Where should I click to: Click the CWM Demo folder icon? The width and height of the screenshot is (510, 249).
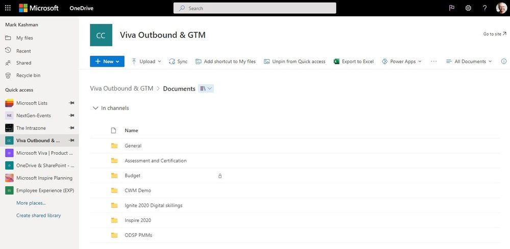(114, 190)
